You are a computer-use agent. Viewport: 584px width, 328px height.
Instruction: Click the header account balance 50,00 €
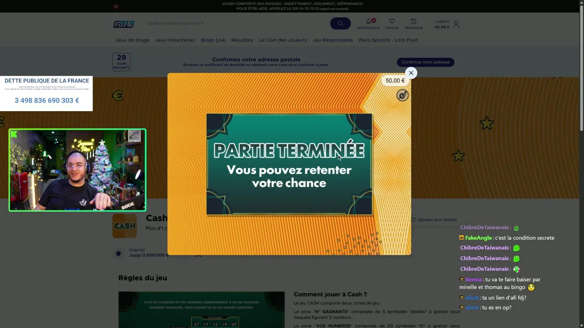[x=442, y=27]
